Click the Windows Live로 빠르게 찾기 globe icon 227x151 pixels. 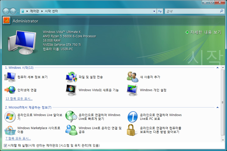tap(71, 117)
